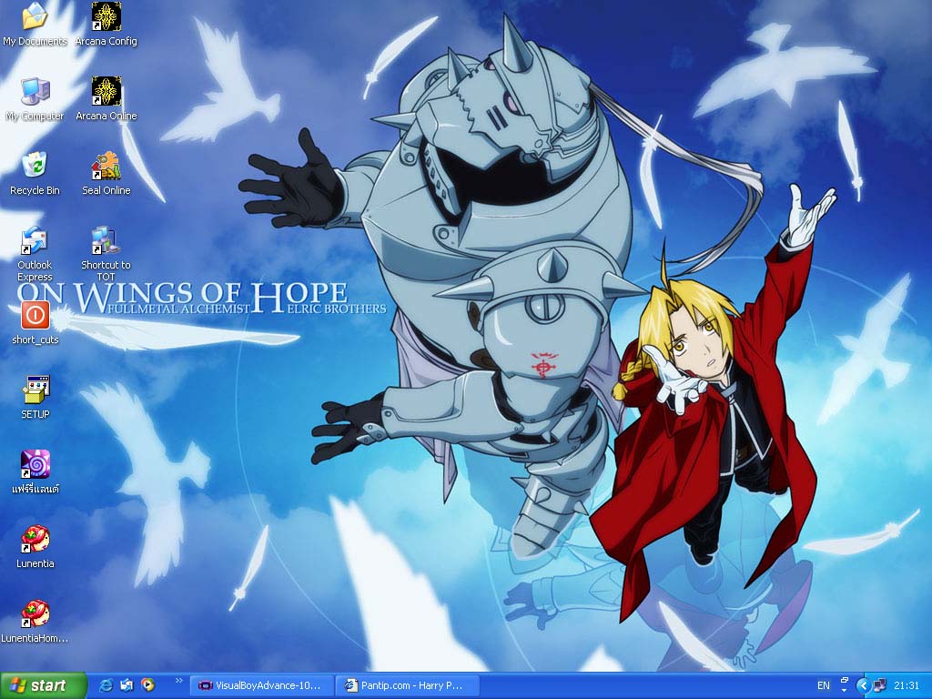The image size is (932, 699).
Task: Open the My Documents desktop folder
Action: tap(35, 24)
